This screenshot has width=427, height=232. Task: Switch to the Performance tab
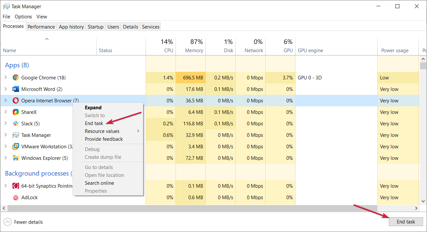tap(41, 27)
